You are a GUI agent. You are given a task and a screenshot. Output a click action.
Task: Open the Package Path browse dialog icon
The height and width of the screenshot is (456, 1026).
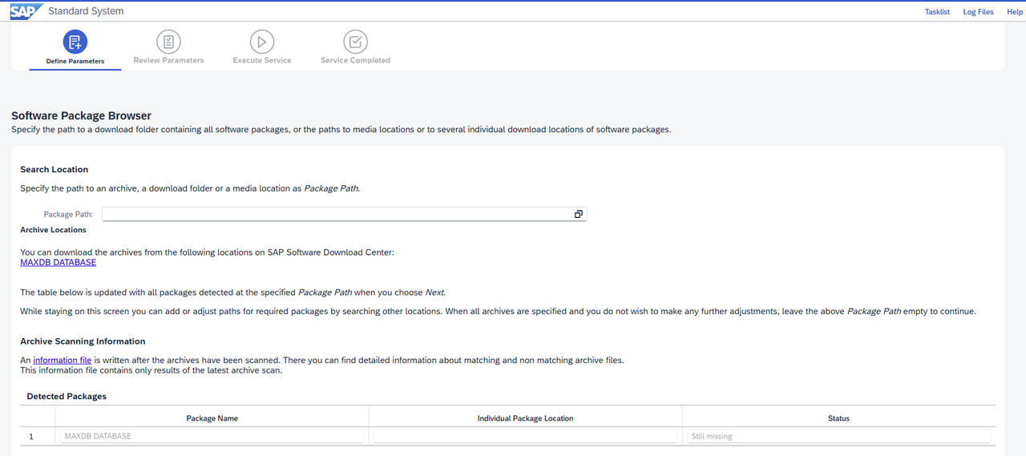point(578,214)
